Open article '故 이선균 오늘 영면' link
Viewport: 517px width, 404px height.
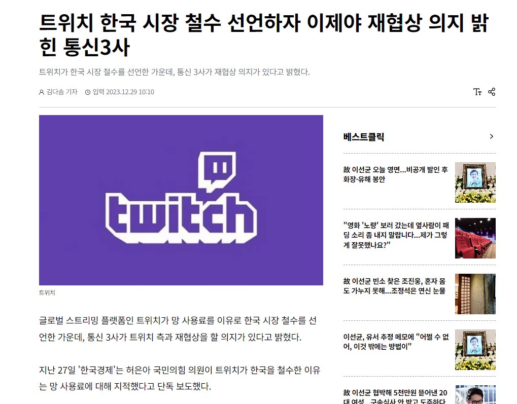click(x=396, y=174)
